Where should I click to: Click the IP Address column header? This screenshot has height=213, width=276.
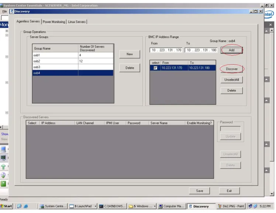click(57, 123)
